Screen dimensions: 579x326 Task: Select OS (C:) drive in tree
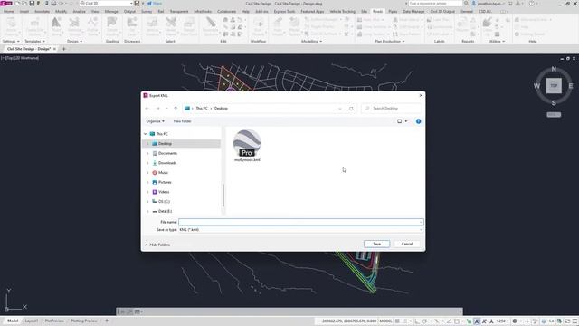pos(164,201)
